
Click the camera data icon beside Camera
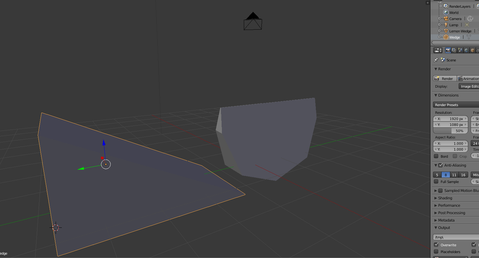tap(470, 19)
